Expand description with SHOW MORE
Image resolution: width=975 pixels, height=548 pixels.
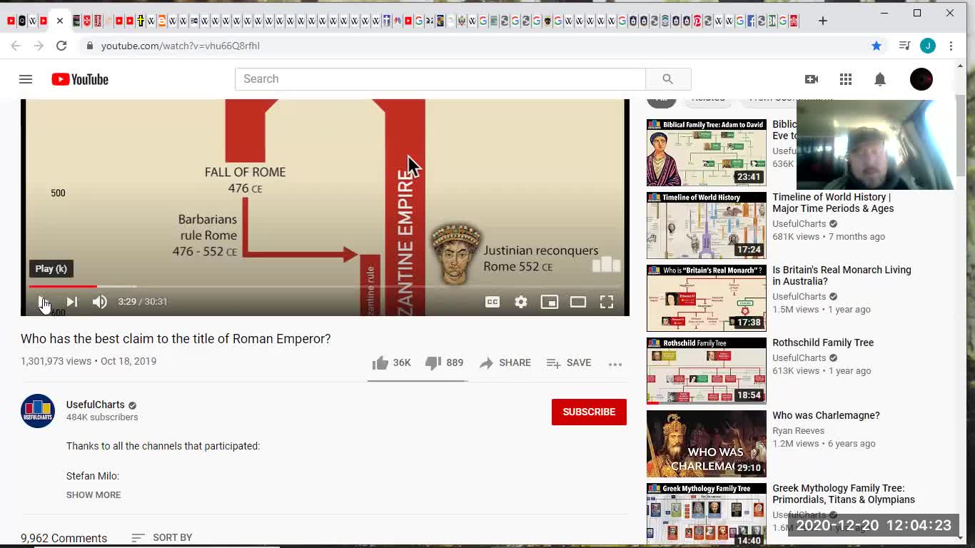[94, 495]
